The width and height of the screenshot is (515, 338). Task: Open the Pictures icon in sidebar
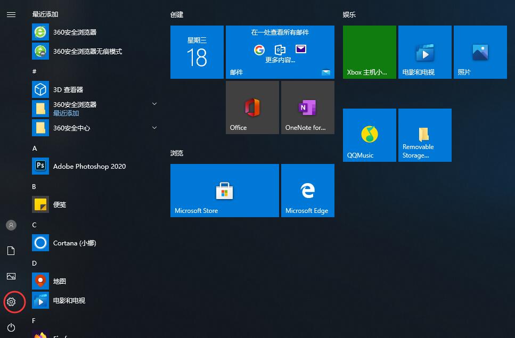[x=11, y=276]
